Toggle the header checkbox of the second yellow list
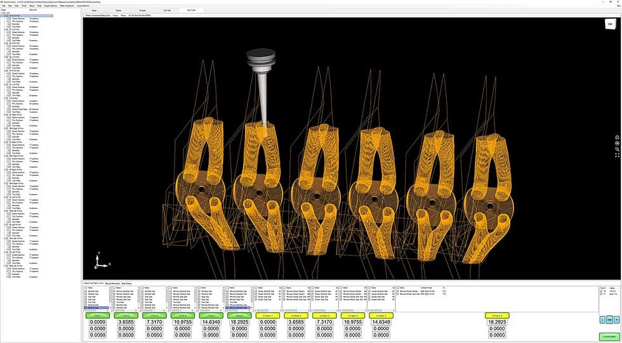 pyautogui.click(x=284, y=288)
